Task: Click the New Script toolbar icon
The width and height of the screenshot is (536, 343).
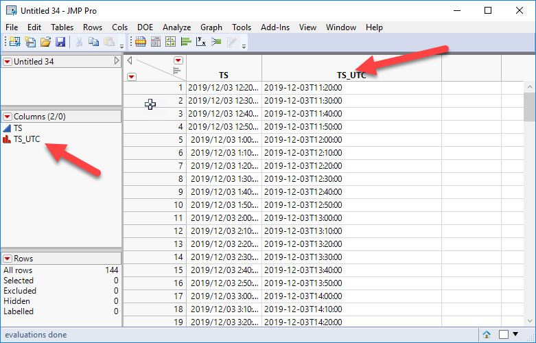Action: pos(30,42)
